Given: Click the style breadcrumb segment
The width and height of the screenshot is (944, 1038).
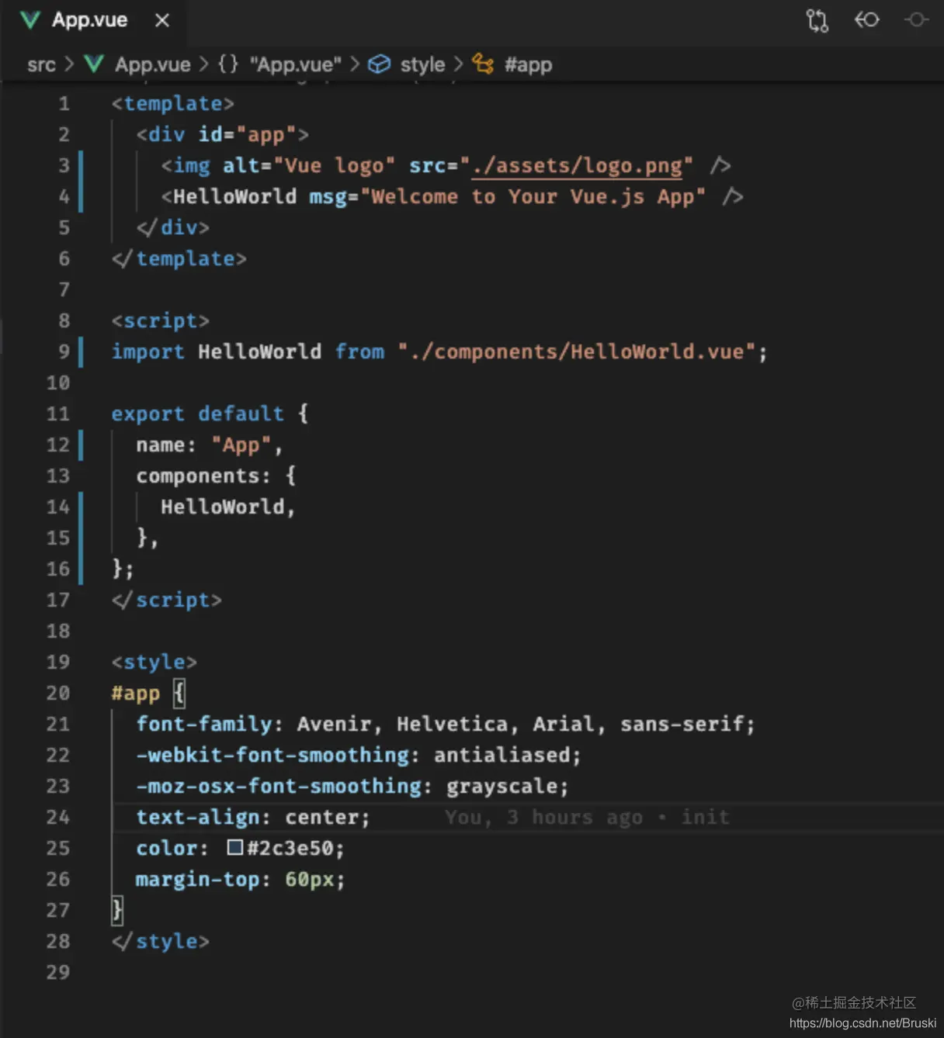Looking at the screenshot, I should click(422, 64).
